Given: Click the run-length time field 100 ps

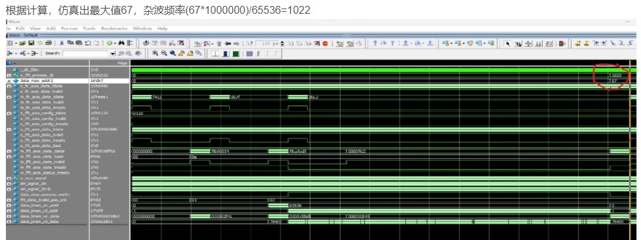Looking at the screenshot, I should tap(267, 43).
